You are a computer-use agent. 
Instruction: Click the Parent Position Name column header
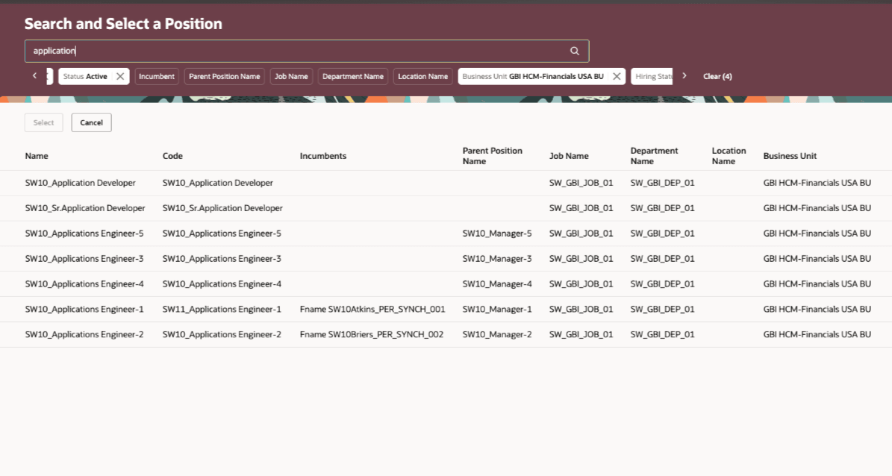pyautogui.click(x=492, y=156)
